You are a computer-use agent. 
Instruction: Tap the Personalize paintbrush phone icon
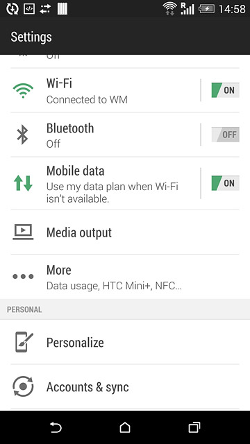[x=24, y=342]
